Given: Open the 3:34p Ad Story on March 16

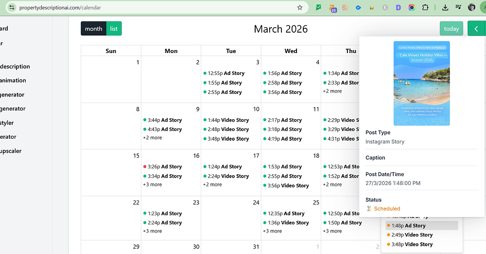Looking at the screenshot, I should [162, 176].
